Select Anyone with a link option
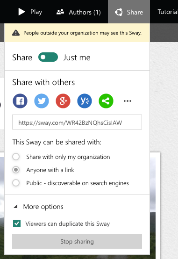This screenshot has height=259, width=178. click(16, 170)
